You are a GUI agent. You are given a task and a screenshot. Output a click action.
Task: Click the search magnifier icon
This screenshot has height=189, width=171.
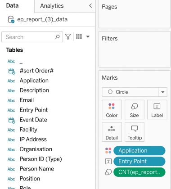tap(58, 37)
